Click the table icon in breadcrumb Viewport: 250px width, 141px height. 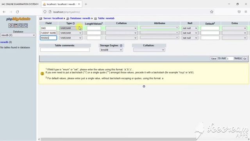point(95,18)
